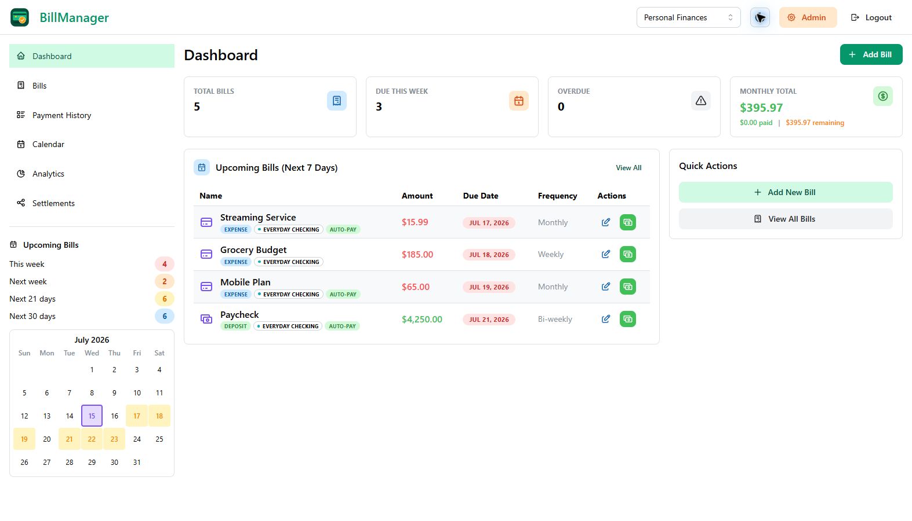Click the AUTO-PAY tag on Mobile Plan
This screenshot has width=912, height=521.
343,294
